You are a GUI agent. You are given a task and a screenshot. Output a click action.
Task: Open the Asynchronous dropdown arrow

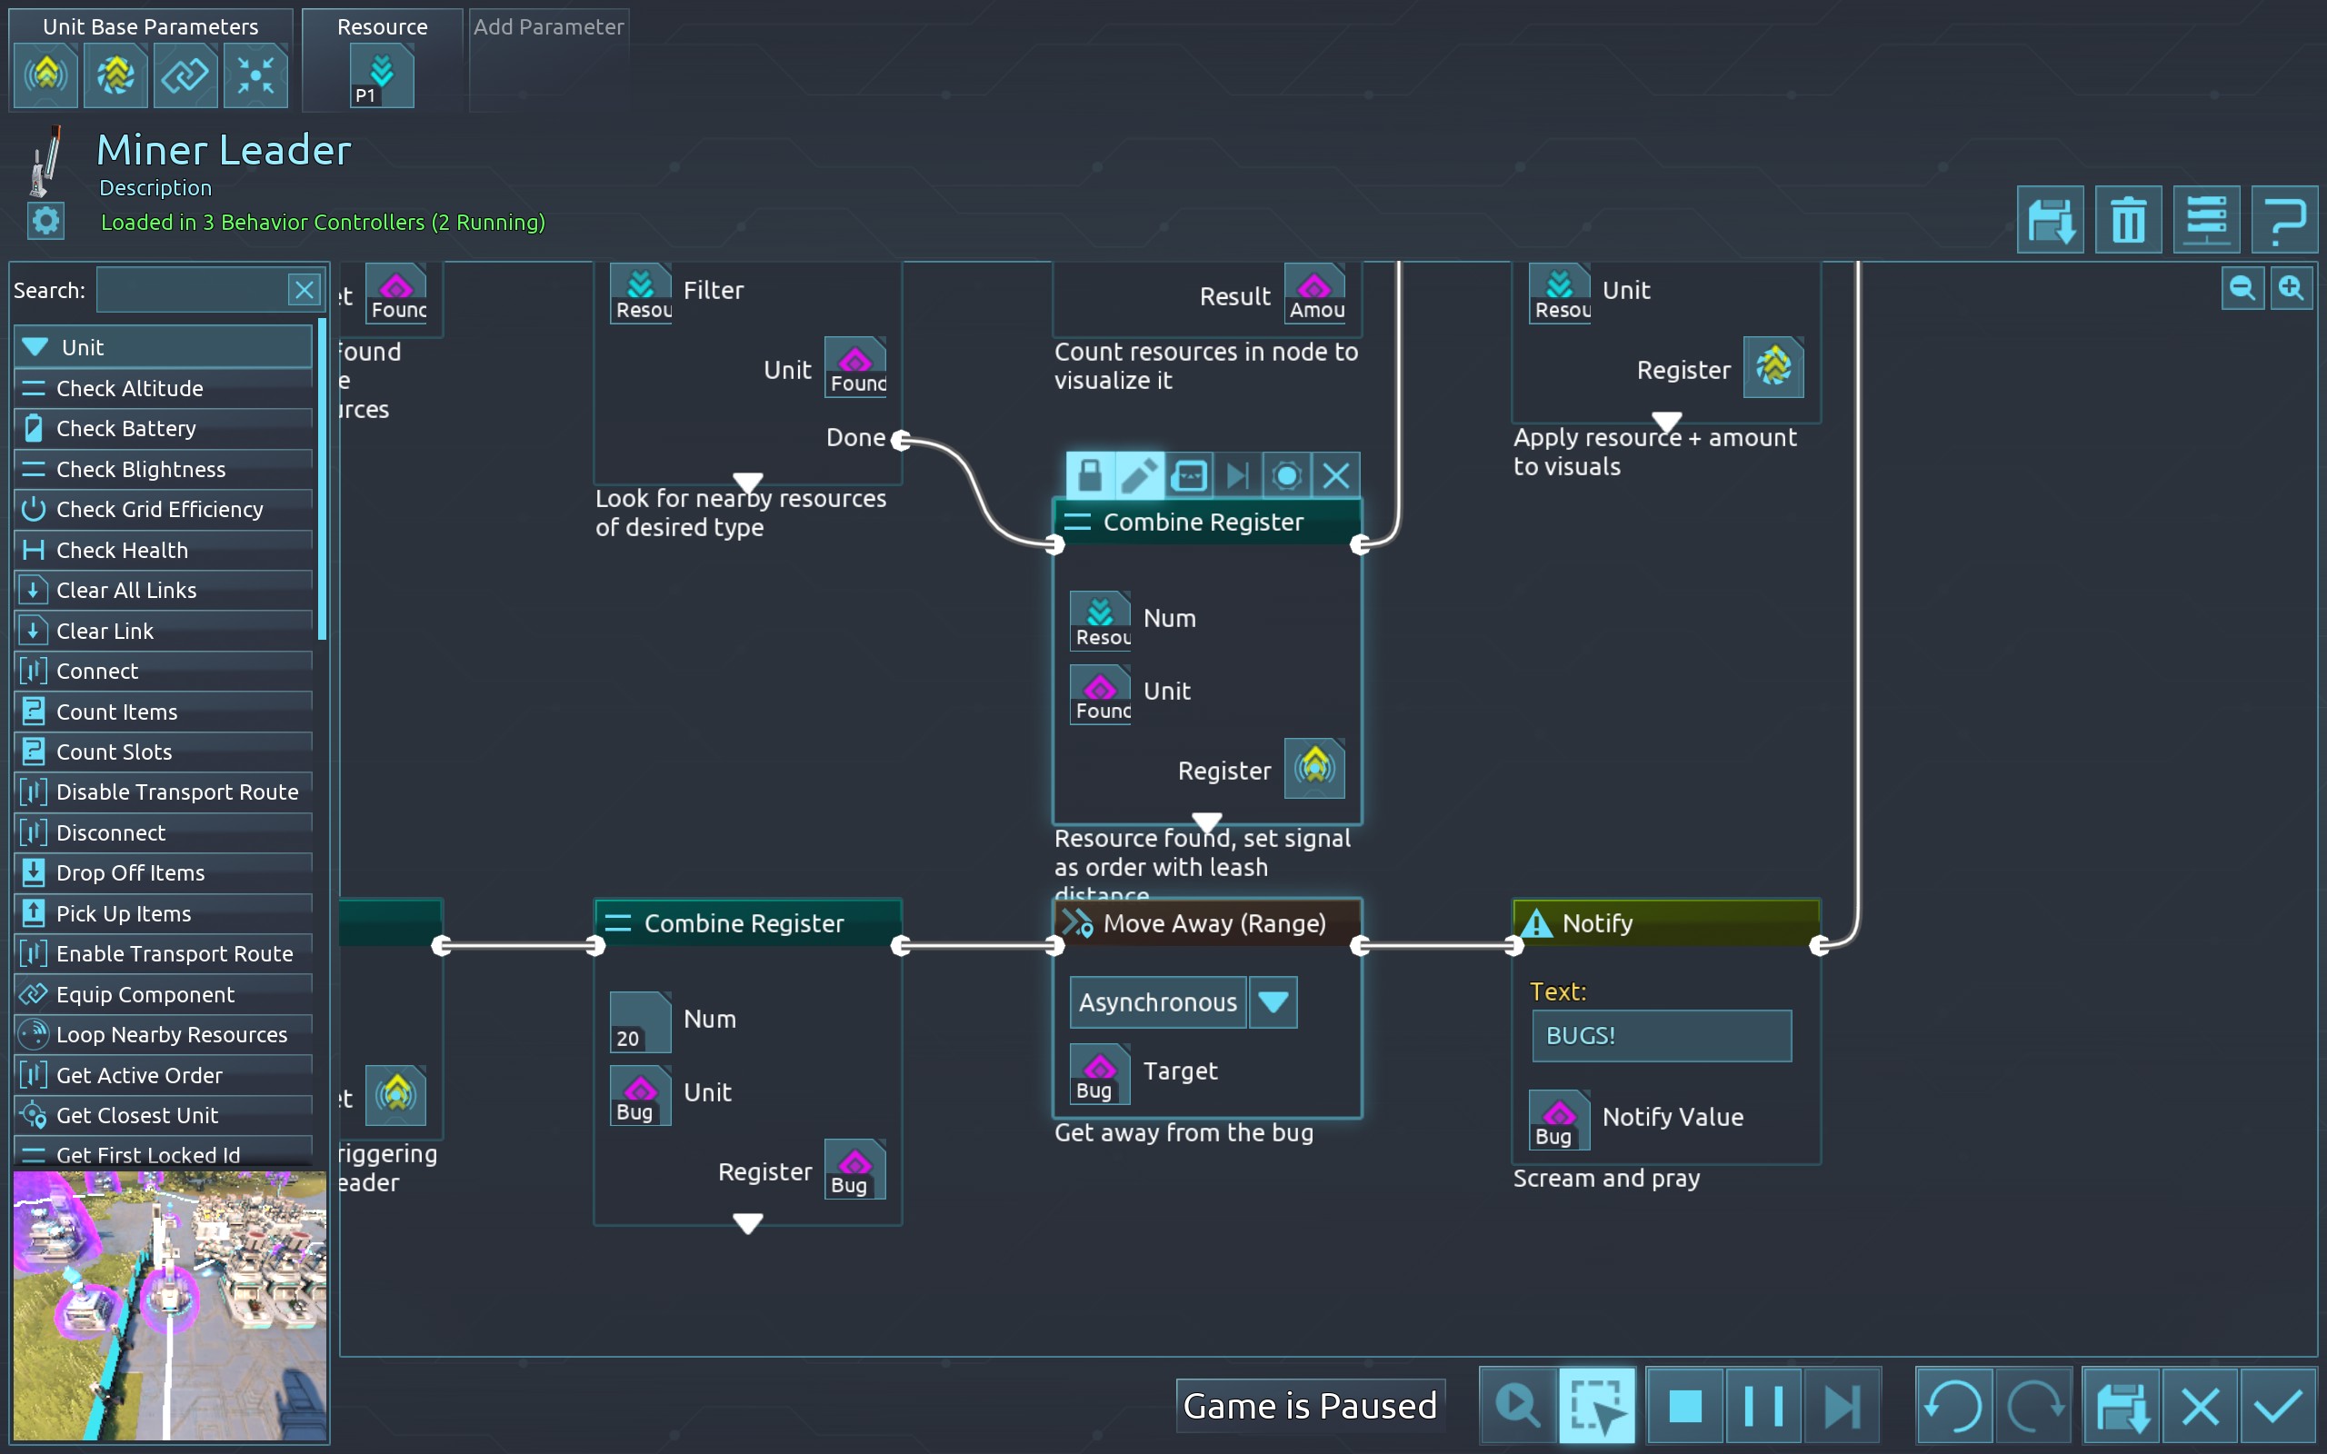1273,1002
